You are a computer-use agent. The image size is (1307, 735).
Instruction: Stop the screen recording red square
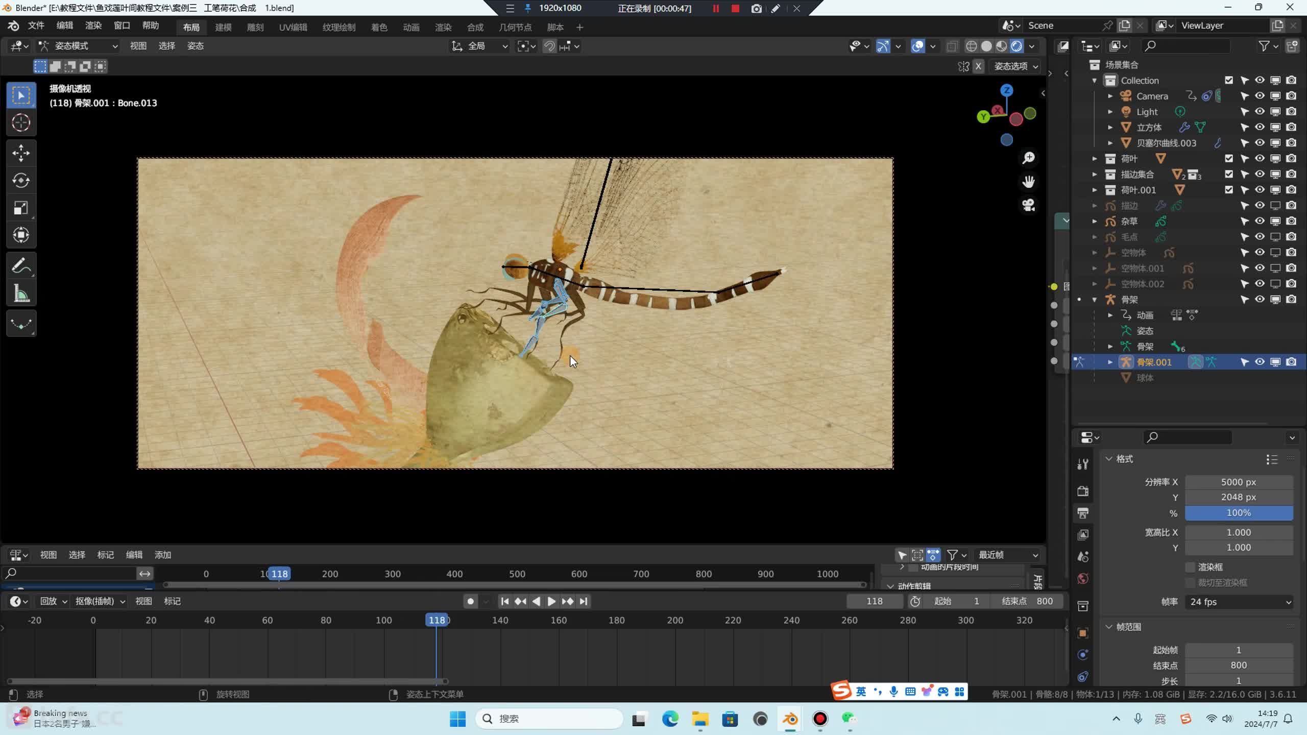(735, 8)
